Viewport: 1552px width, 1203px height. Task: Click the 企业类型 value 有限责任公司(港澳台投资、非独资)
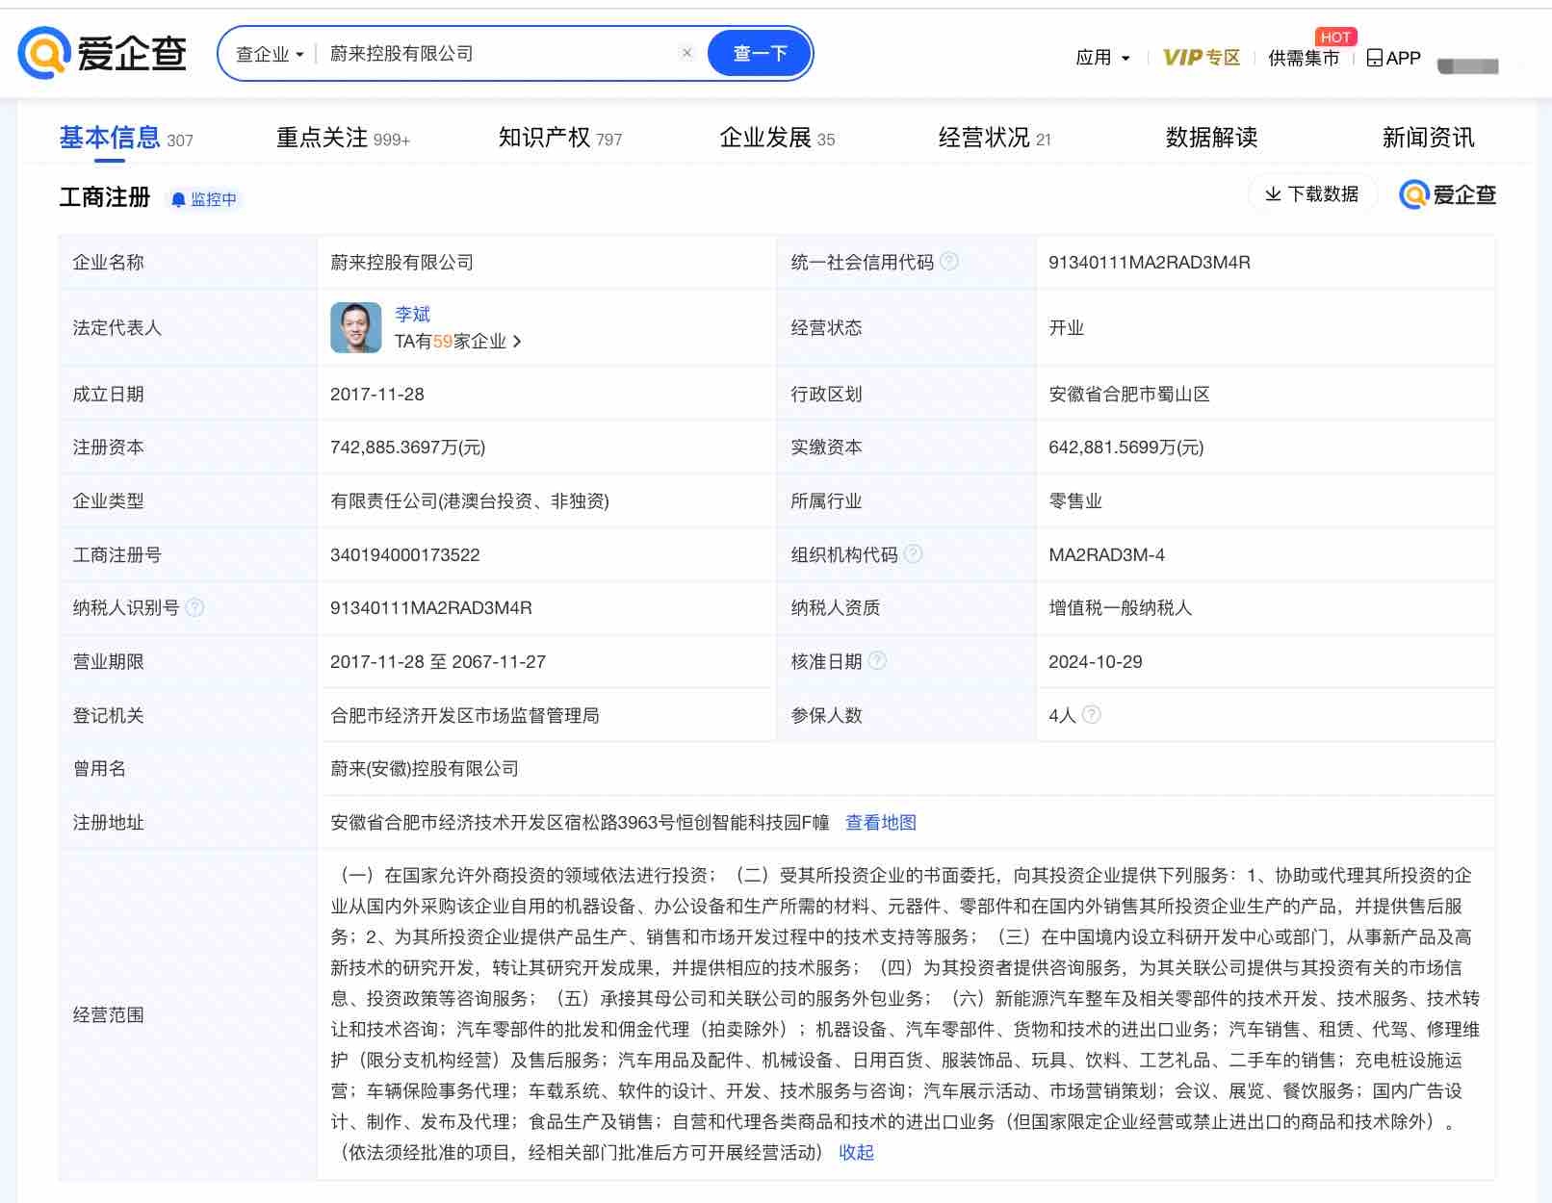pyautogui.click(x=470, y=500)
